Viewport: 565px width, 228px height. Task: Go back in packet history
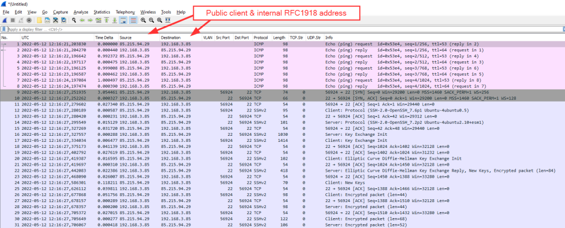pyautogui.click(x=82, y=20)
